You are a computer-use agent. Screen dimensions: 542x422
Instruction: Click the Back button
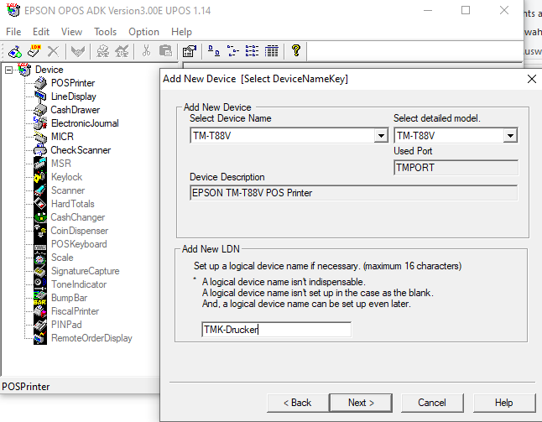tap(298, 403)
